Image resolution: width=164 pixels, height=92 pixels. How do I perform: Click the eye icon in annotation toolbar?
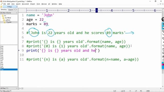163,24
